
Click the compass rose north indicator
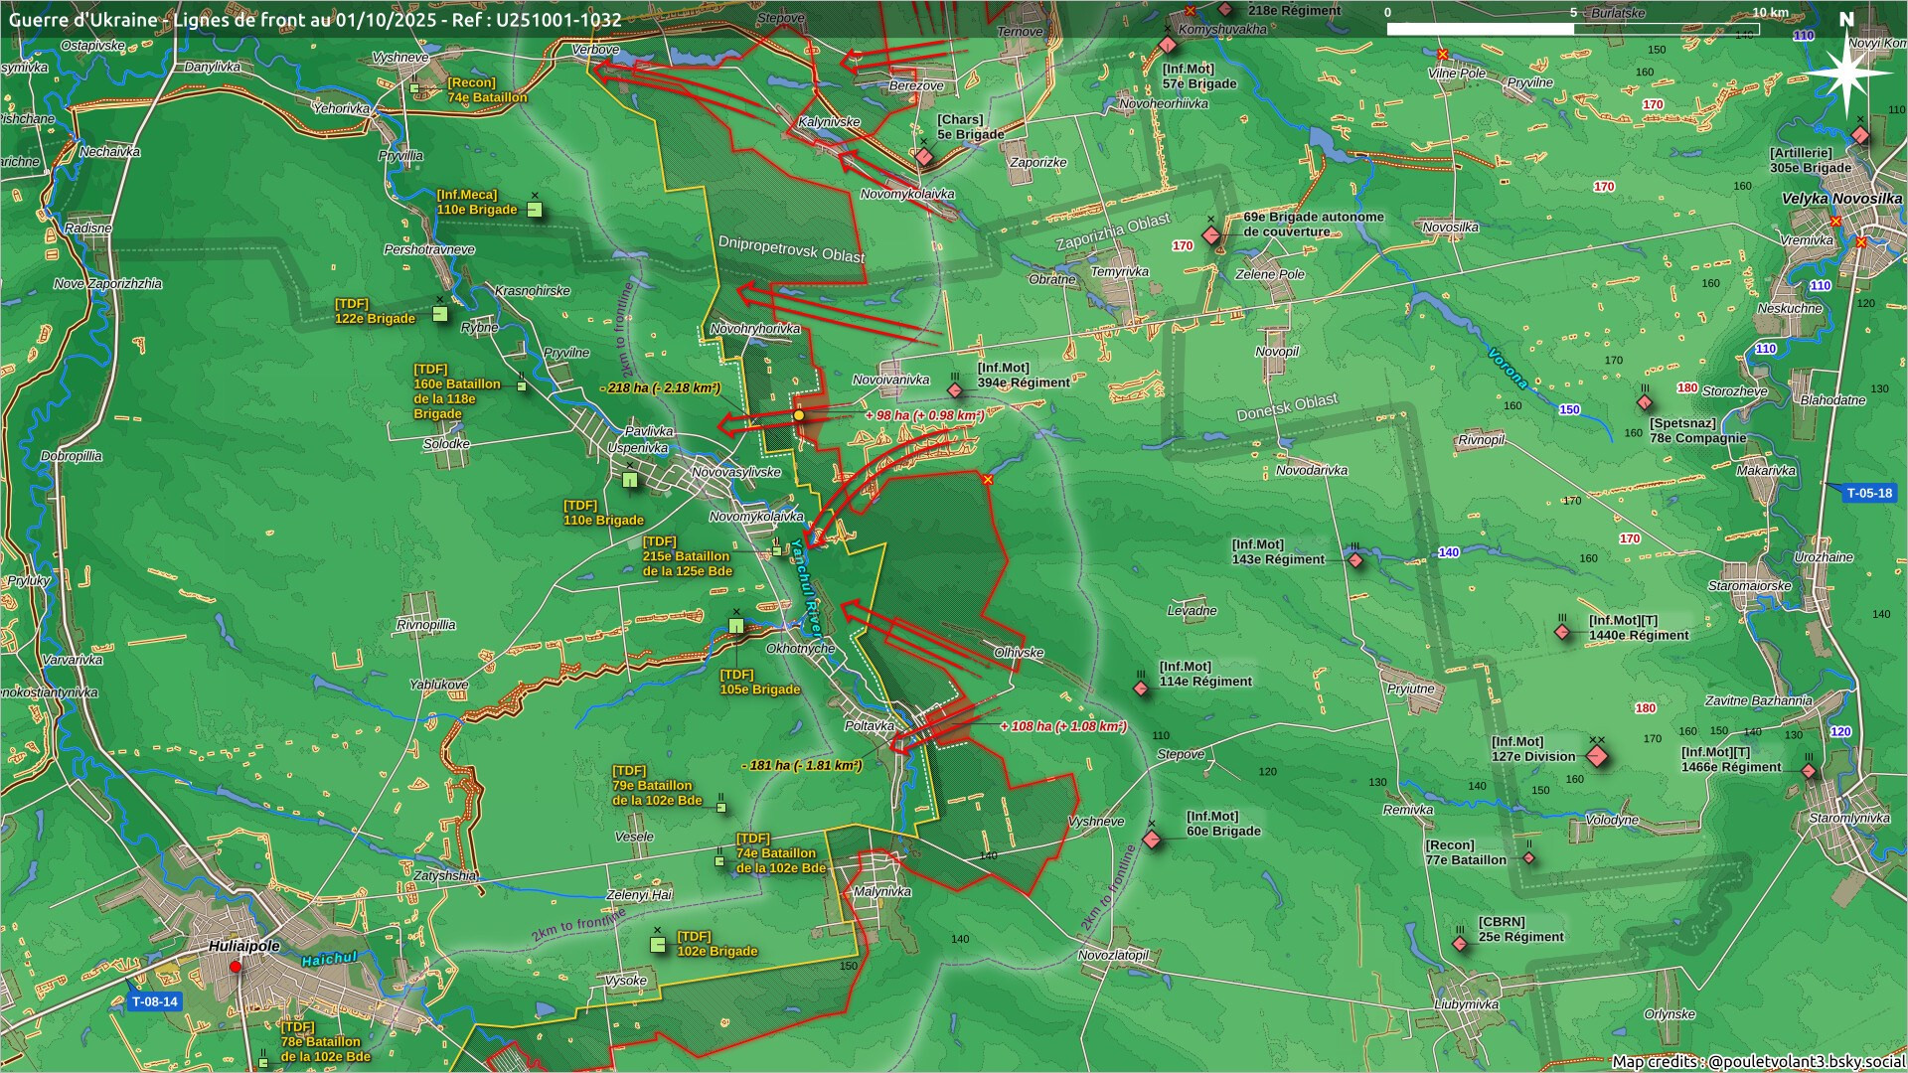point(1847,72)
